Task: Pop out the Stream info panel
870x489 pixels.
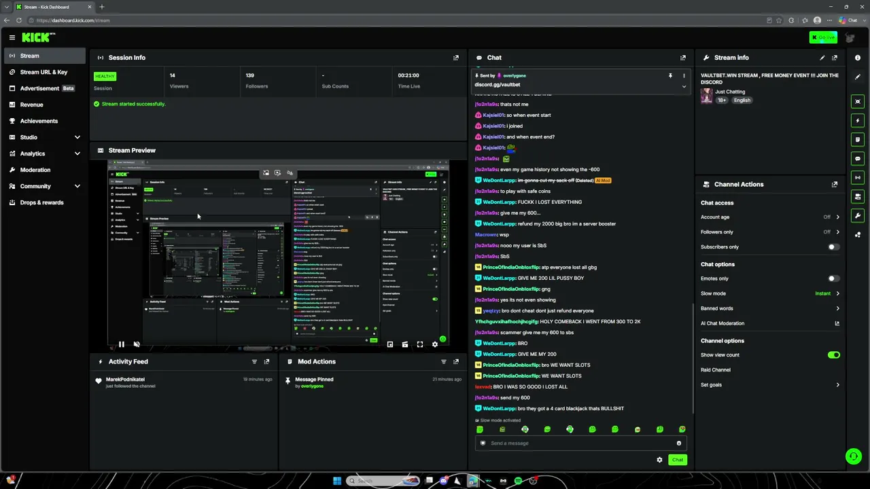Action: 835,58
